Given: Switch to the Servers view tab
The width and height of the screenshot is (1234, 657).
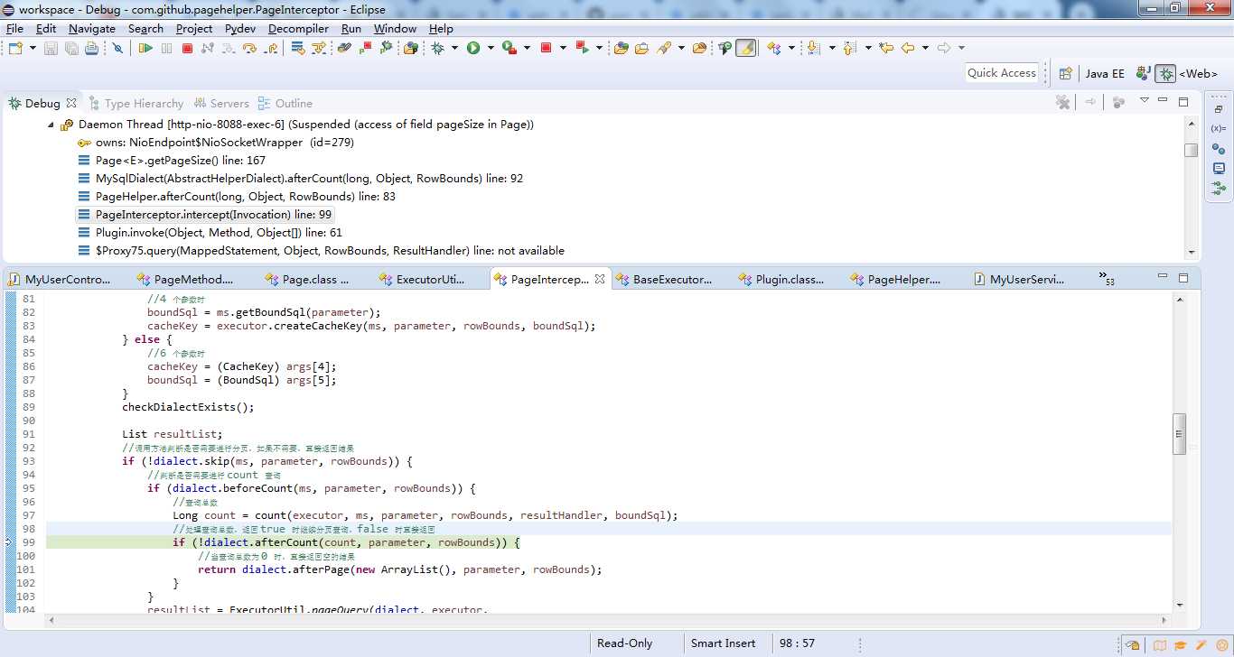Looking at the screenshot, I should [220, 103].
